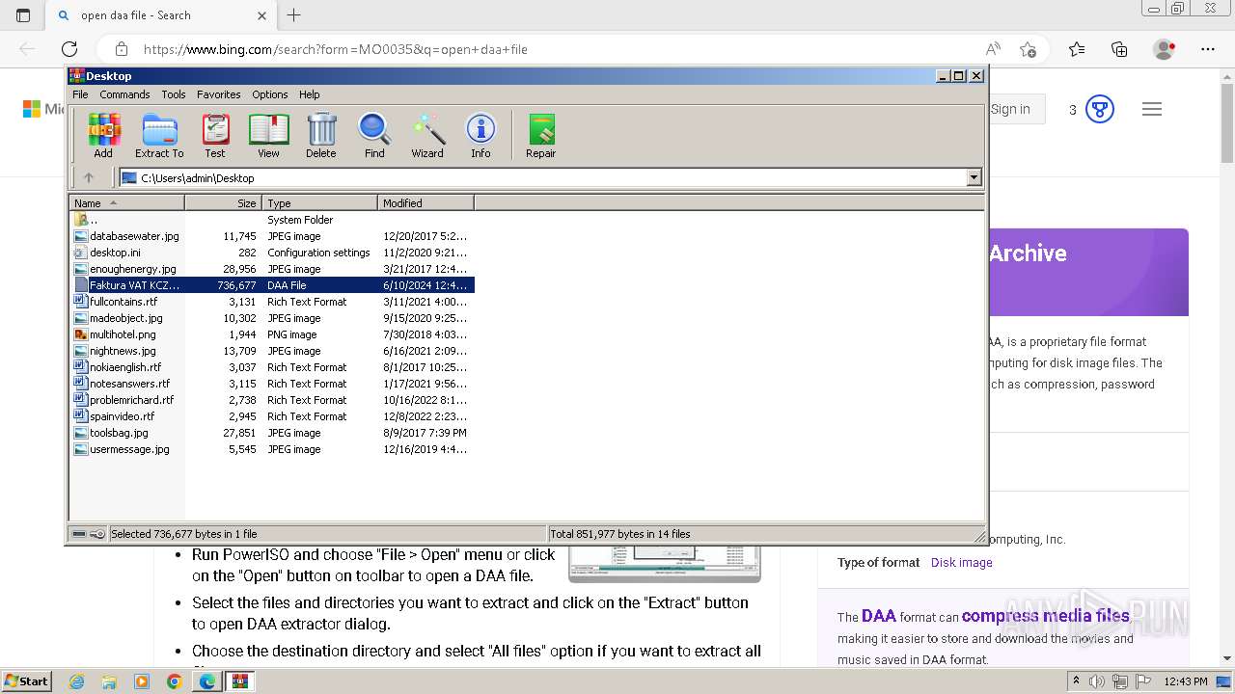Viewport: 1235px width, 694px height.
Task: Sort by the Type column header
Action: (319, 203)
